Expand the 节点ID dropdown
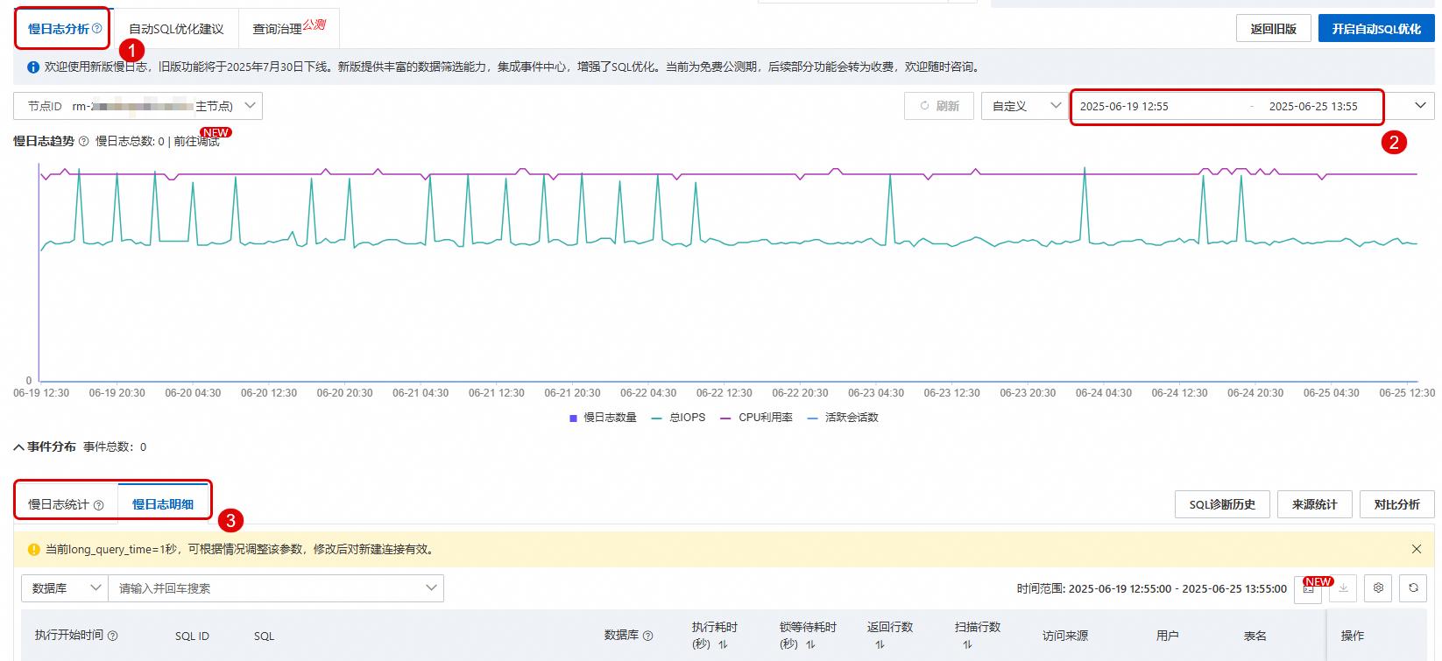 tap(138, 106)
